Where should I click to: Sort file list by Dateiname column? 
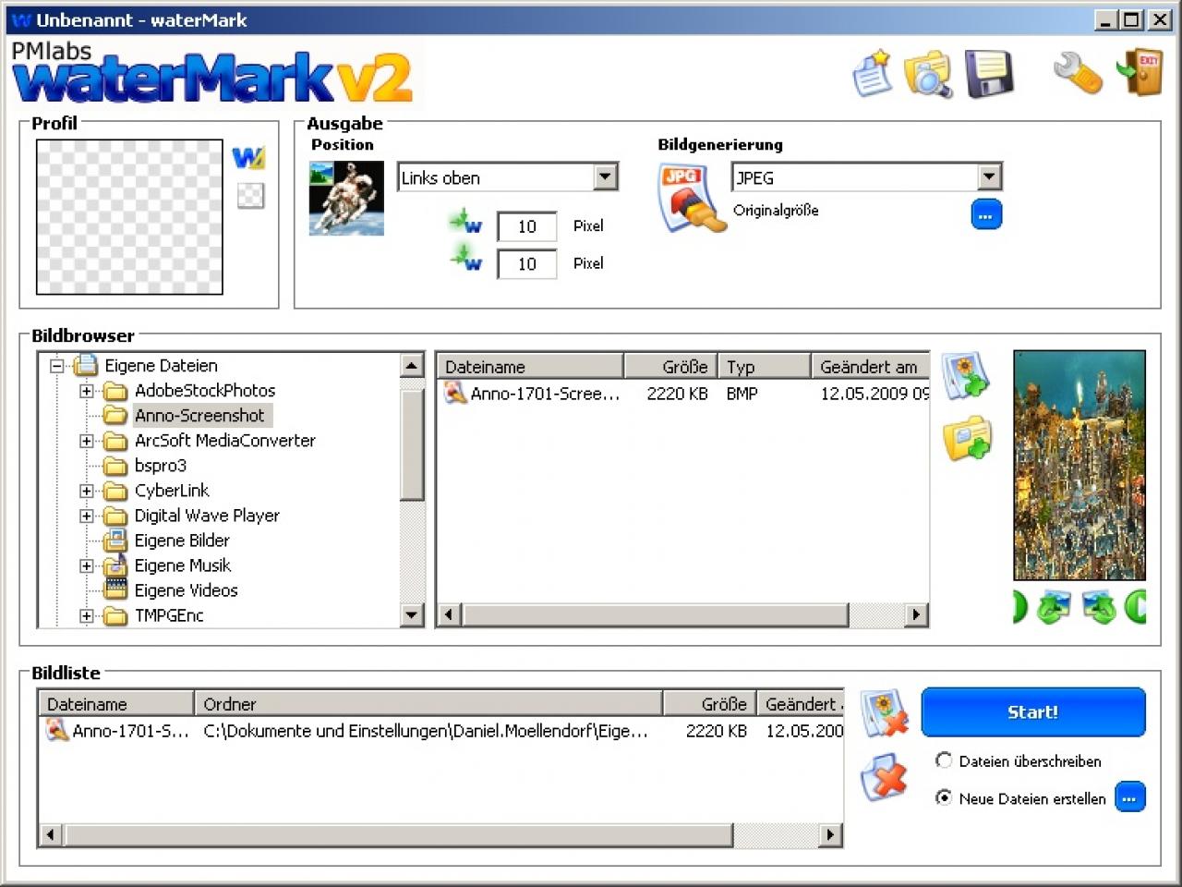(x=530, y=366)
